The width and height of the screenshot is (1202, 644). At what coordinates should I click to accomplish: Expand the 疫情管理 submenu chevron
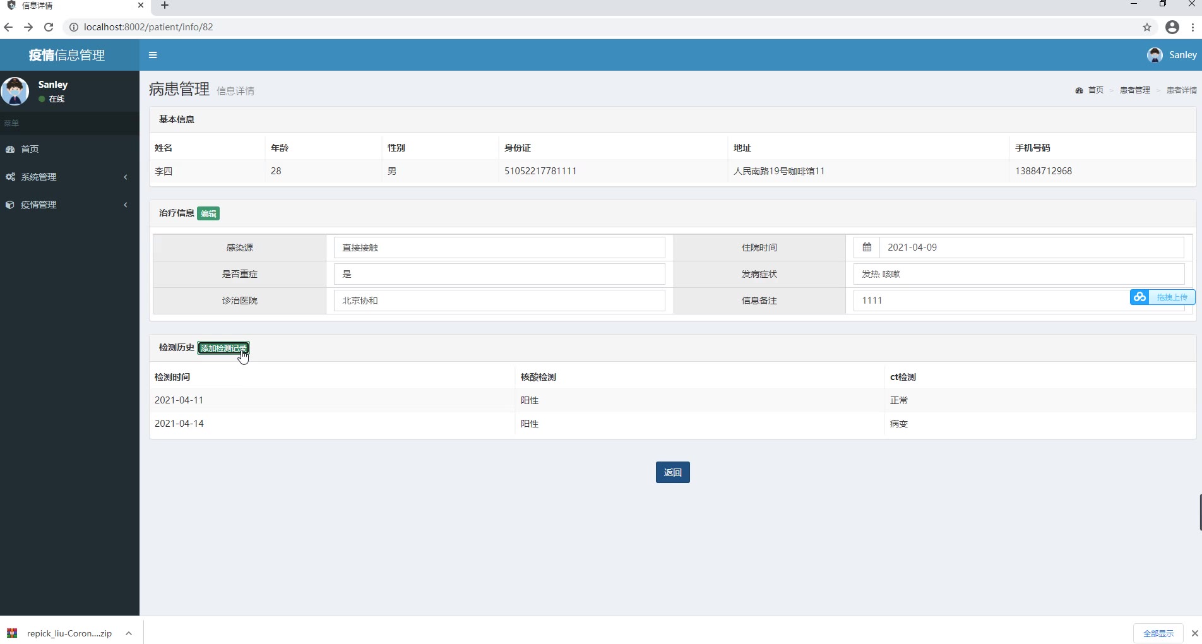(x=126, y=205)
